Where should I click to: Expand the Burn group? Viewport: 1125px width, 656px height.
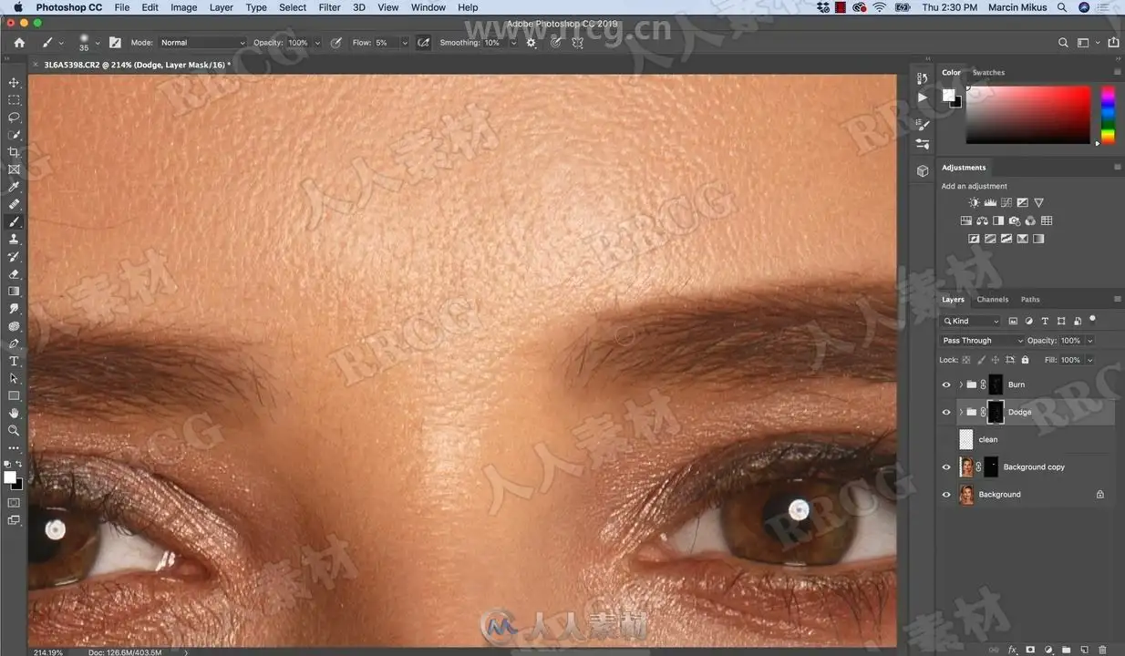click(961, 384)
